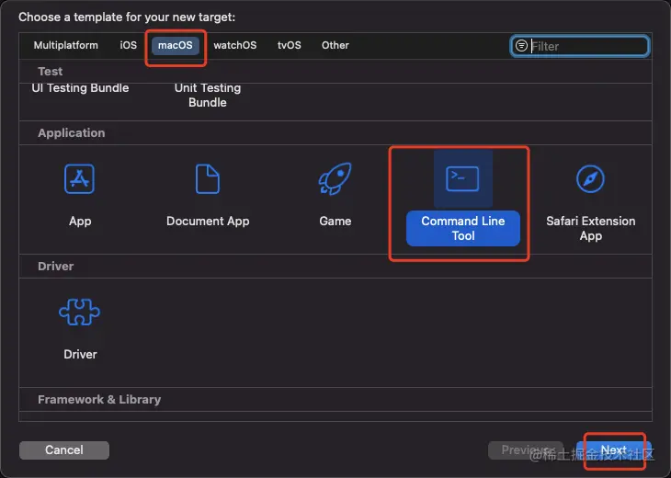Switch to the Multiplatform tab

(x=66, y=45)
